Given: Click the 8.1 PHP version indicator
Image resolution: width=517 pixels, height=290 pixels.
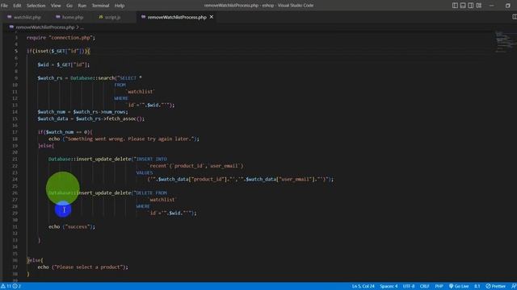Looking at the screenshot, I should tap(477, 286).
